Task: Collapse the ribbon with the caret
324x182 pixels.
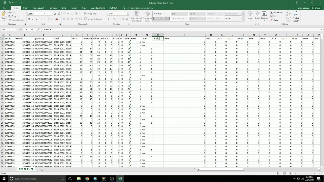Action: coord(321,24)
